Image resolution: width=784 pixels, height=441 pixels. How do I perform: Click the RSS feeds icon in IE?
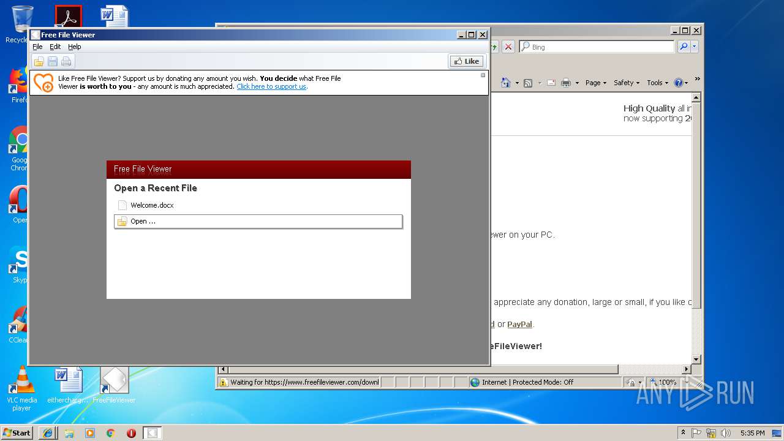528,83
